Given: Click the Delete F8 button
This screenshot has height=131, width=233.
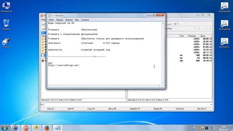Looking at the screenshot, I should [158, 109].
